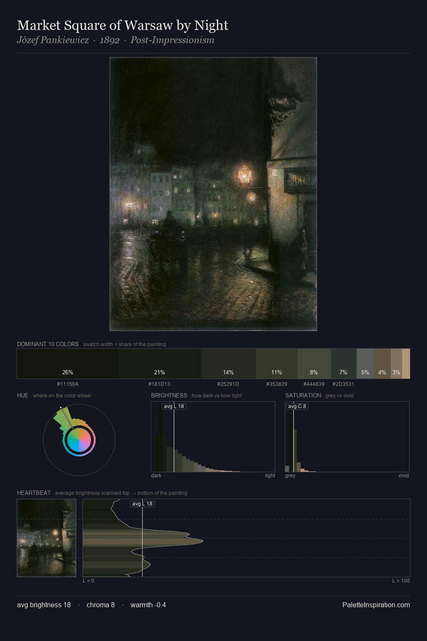Click the DOMINANT 10 COLORS heading

48,344
